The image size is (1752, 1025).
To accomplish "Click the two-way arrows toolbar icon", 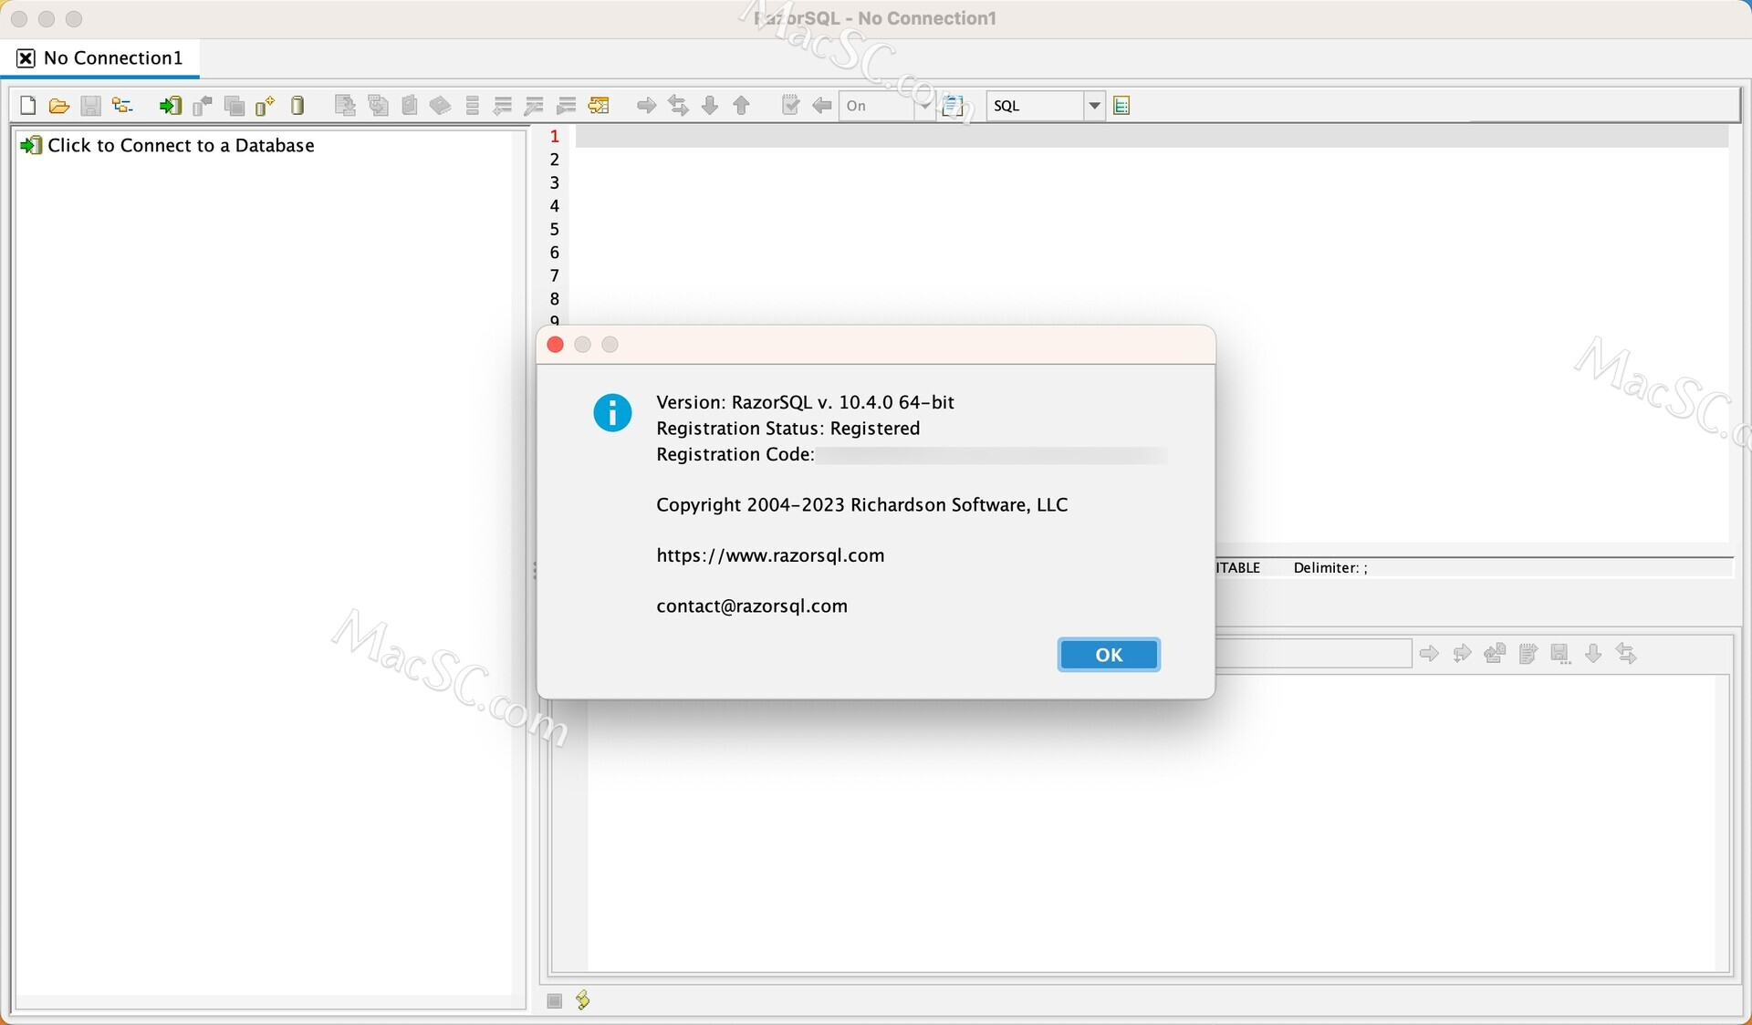I will (x=678, y=106).
